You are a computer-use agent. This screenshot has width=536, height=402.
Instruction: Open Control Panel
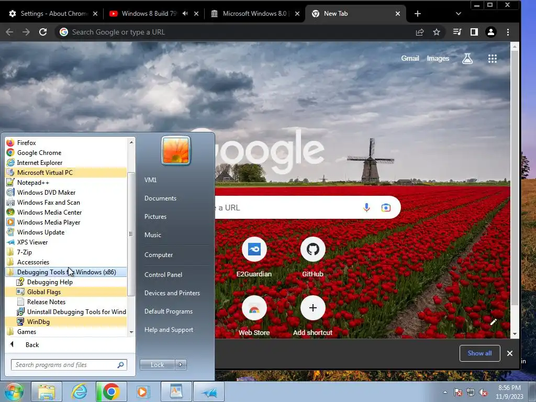coord(163,274)
